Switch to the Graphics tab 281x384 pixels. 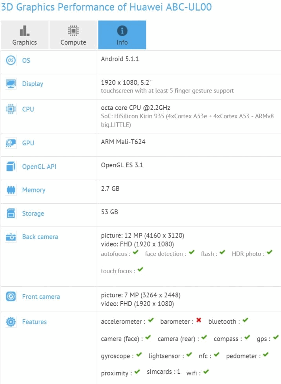coord(24,35)
